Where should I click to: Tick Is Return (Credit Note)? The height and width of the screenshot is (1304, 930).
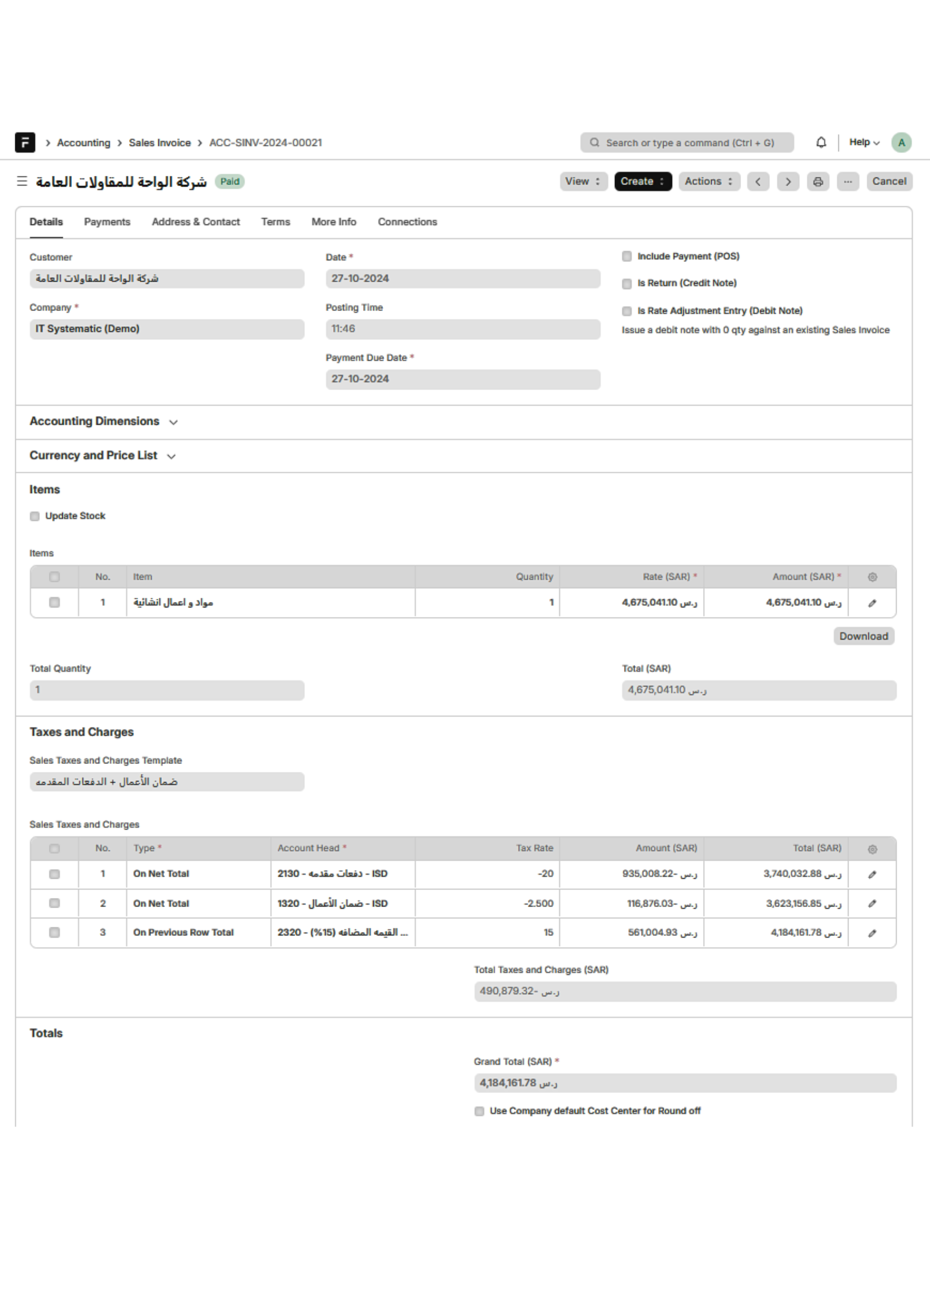coord(626,283)
